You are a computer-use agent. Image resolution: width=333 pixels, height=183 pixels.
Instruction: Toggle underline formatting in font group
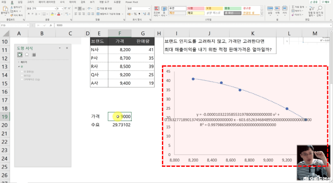(x=36, y=14)
